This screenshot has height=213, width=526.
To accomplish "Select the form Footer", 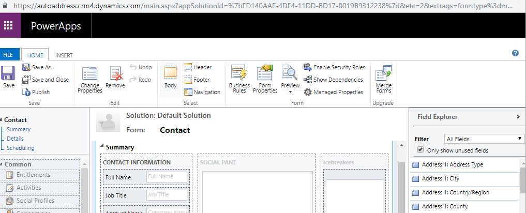I will coord(197,80).
